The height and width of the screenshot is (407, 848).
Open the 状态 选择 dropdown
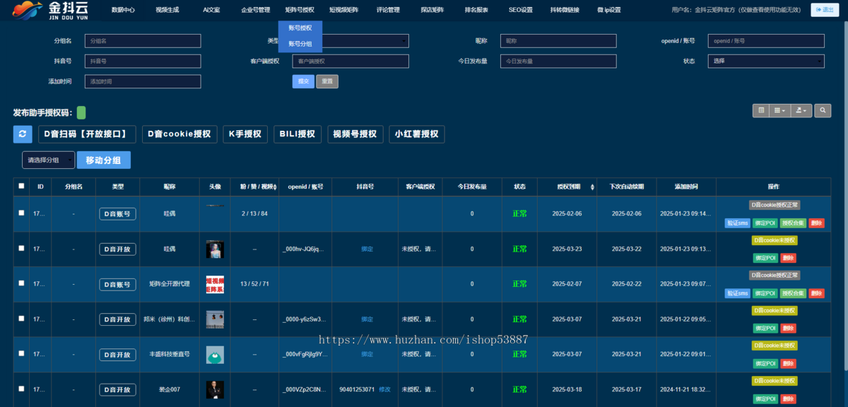tap(766, 61)
